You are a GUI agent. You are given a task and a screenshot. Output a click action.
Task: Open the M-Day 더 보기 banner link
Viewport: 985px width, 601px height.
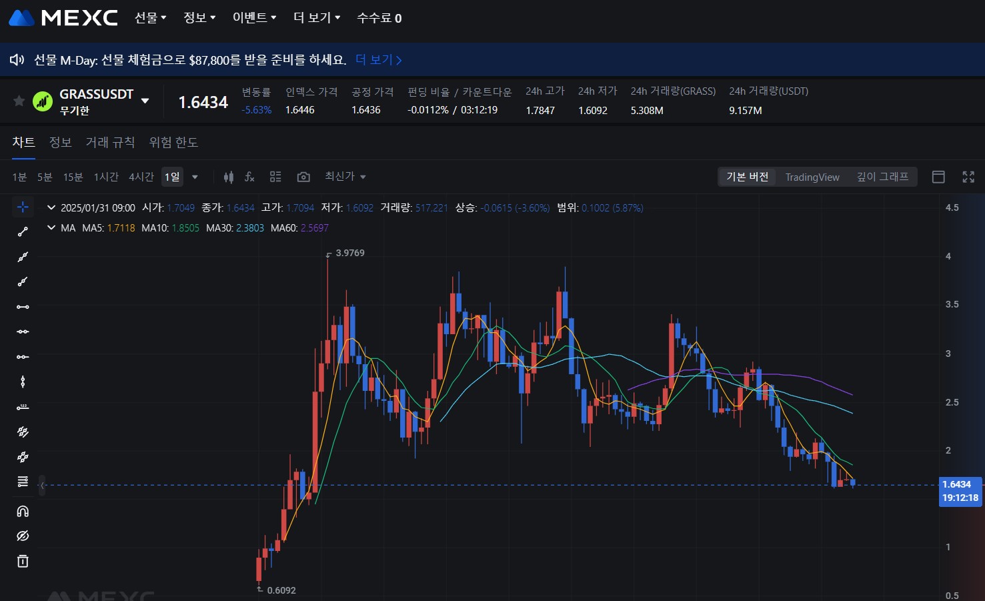point(375,59)
